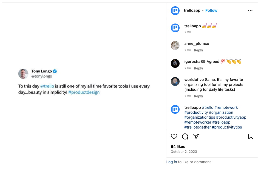This screenshot has width=261, height=169.
Task: Open the three-dot options menu
Action: tap(250, 10)
